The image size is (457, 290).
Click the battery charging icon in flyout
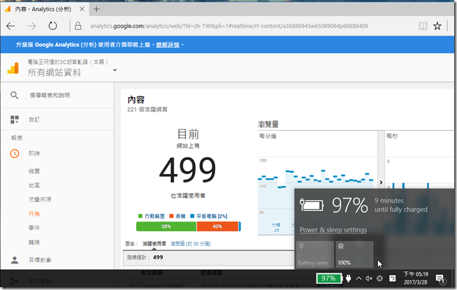coord(312,205)
